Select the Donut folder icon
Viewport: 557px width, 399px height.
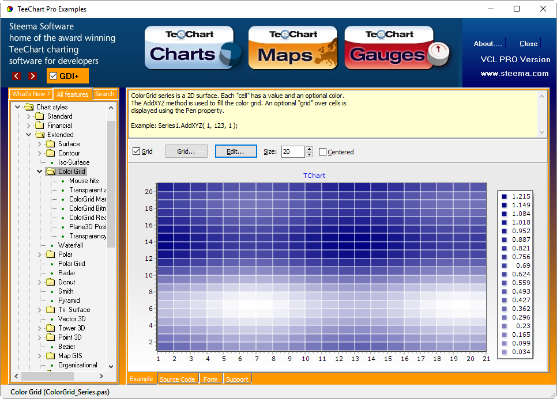[50, 282]
